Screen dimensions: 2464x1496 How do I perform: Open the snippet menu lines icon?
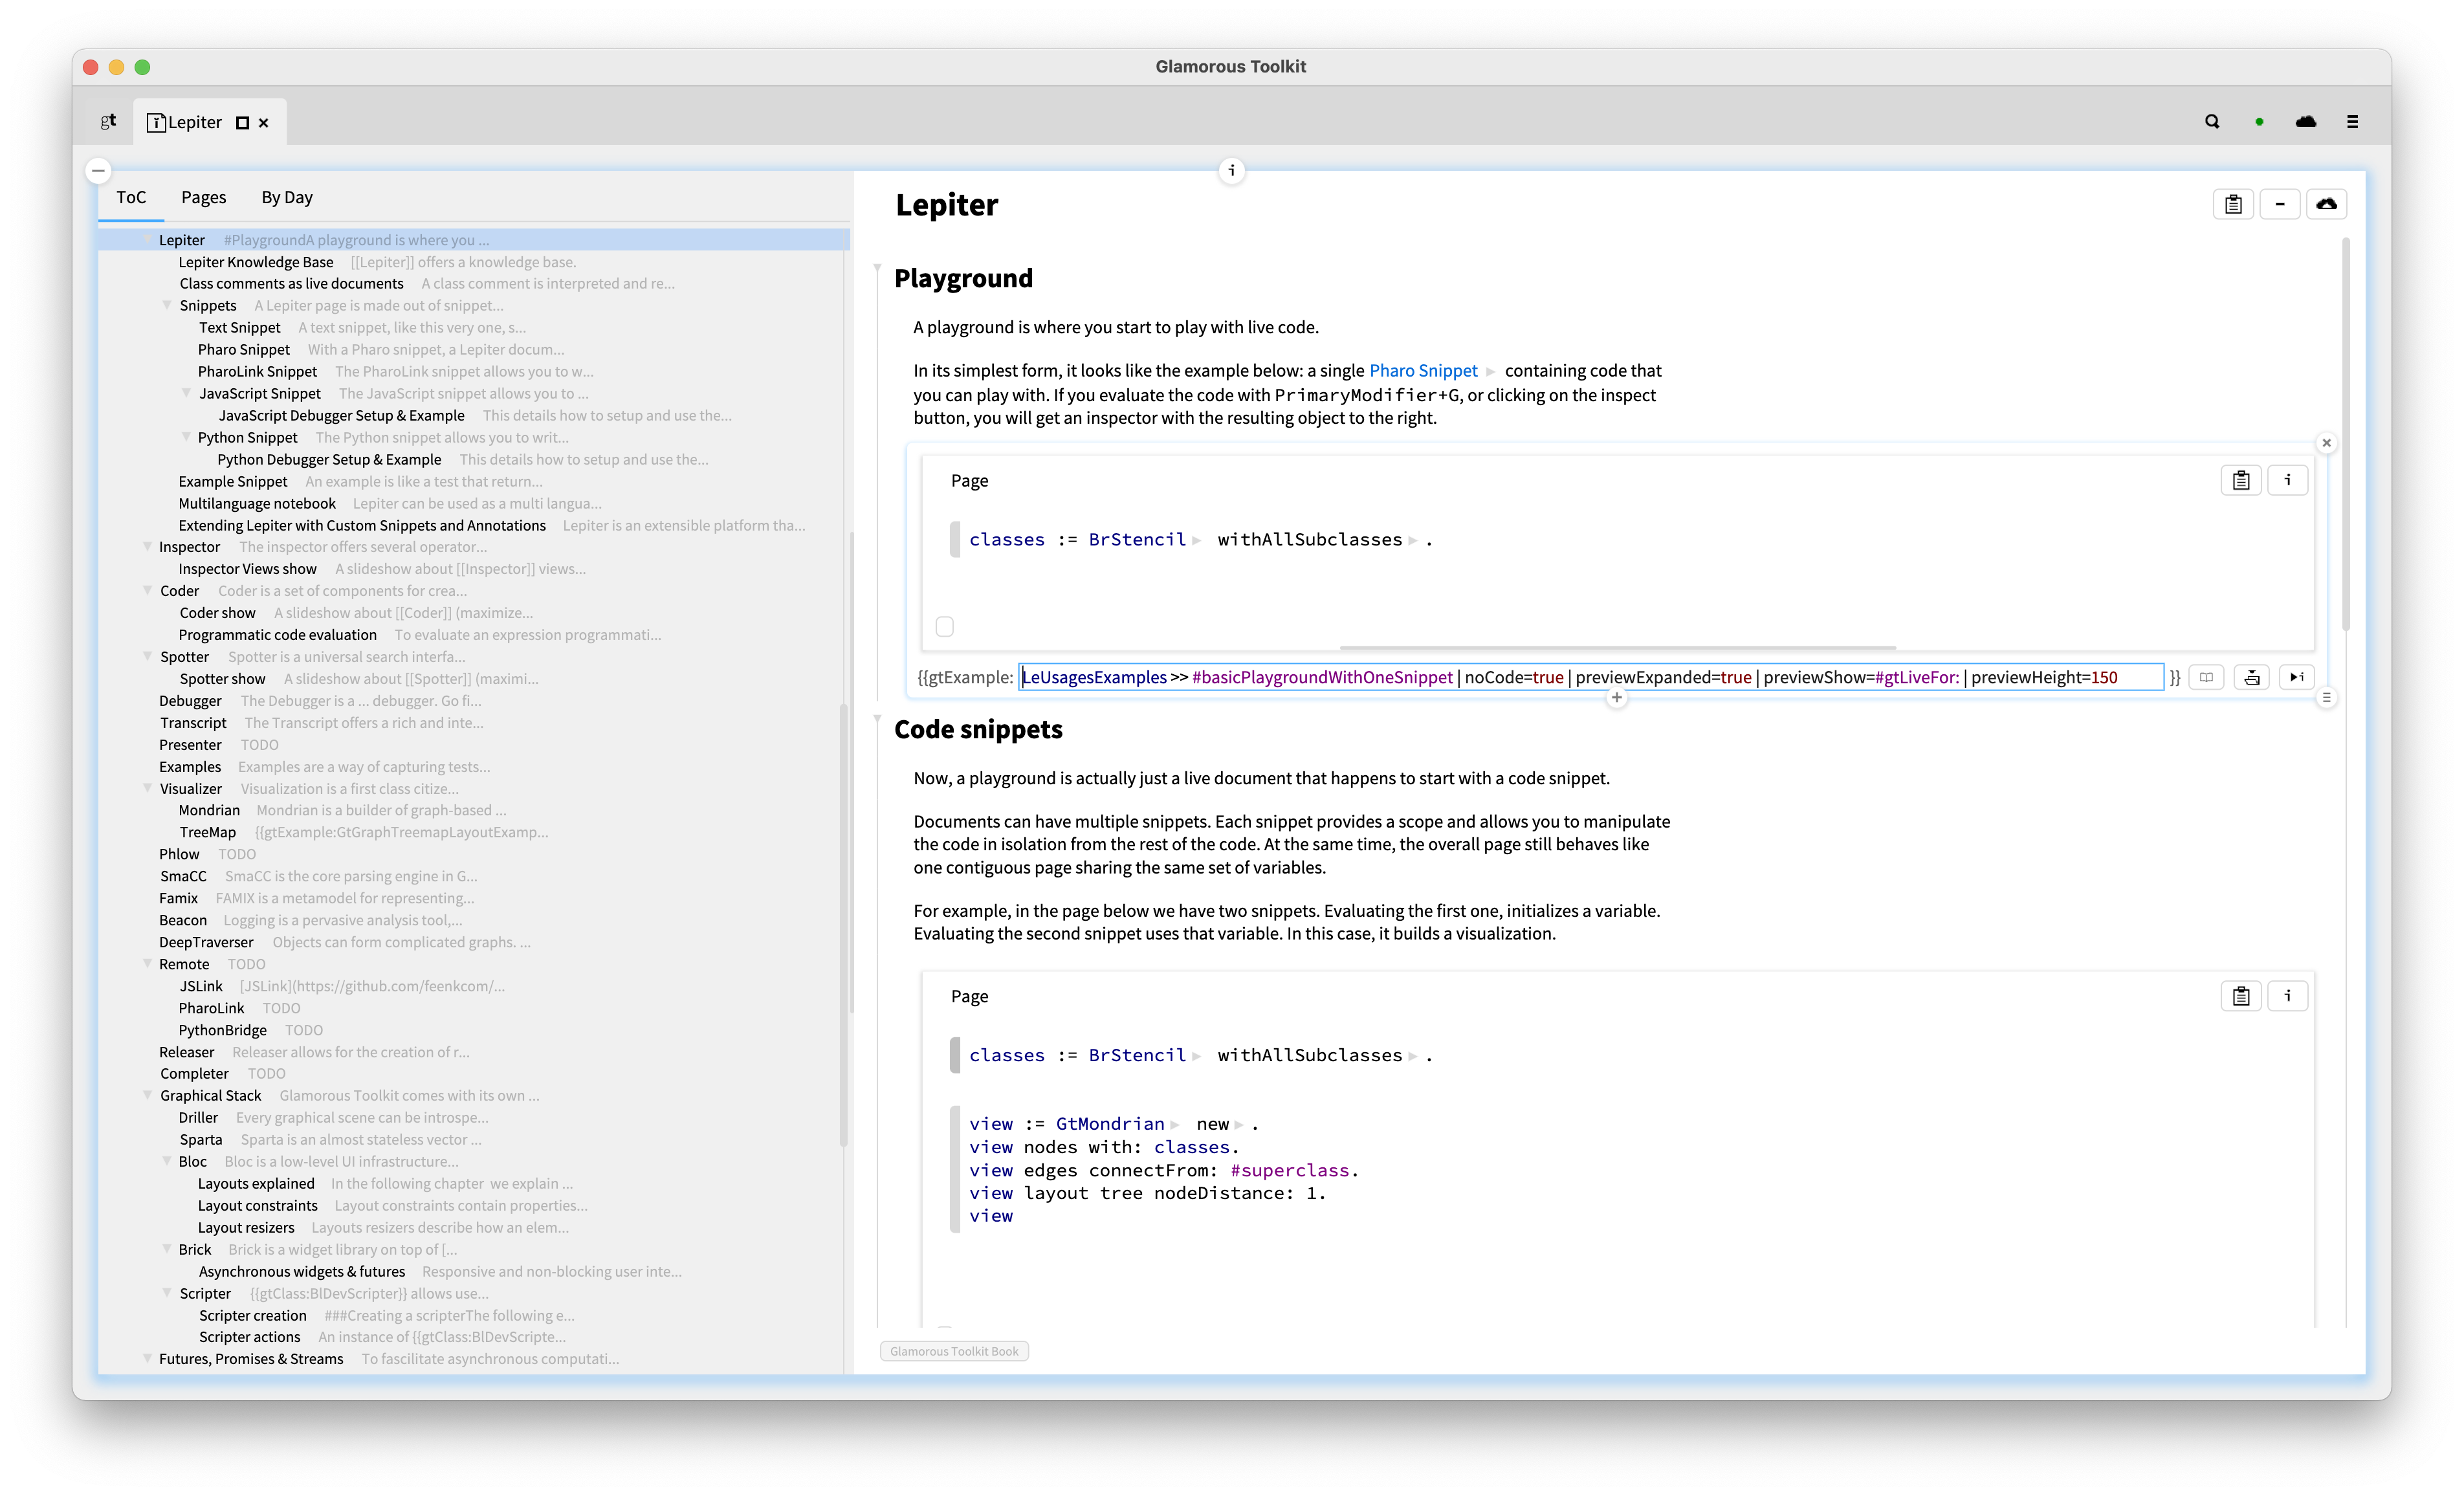click(2326, 698)
